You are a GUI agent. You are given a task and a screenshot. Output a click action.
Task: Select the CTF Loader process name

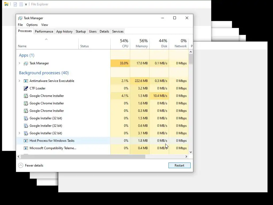tap(37, 88)
